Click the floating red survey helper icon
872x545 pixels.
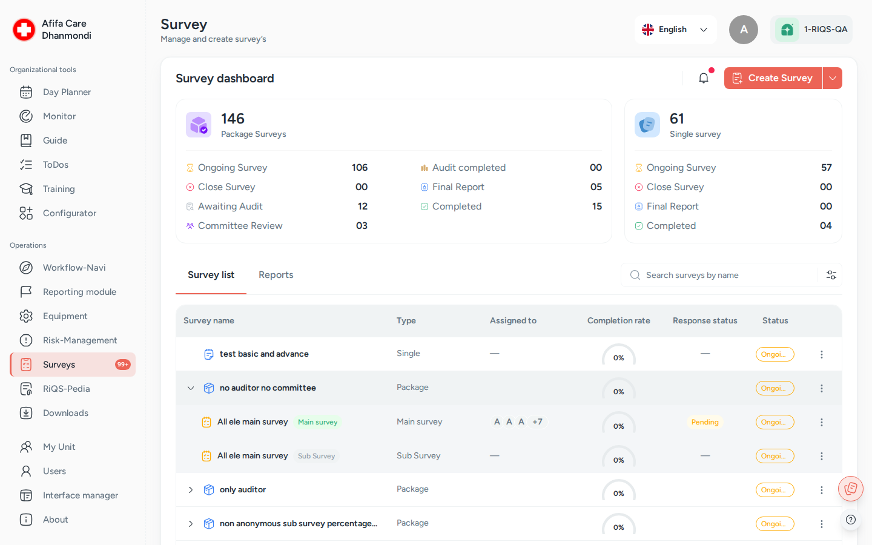851,488
